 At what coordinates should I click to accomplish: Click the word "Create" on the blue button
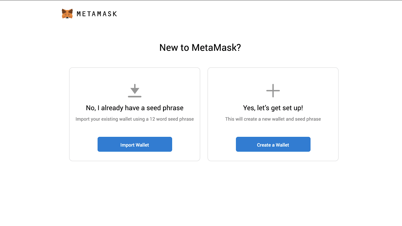click(x=264, y=145)
